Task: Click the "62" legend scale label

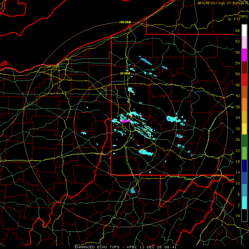Action: tap(238, 41)
